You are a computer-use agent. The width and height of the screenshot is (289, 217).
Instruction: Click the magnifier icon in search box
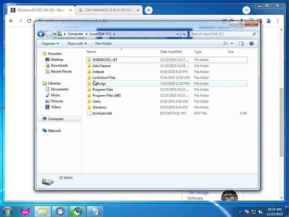point(254,34)
